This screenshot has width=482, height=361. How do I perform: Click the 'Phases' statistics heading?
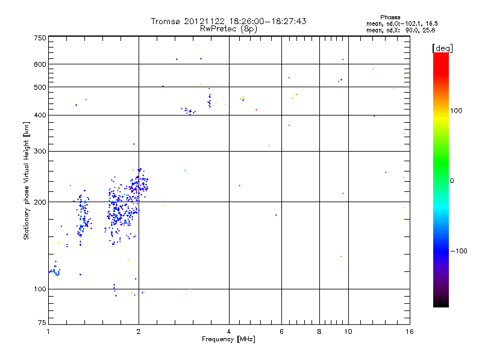[390, 17]
